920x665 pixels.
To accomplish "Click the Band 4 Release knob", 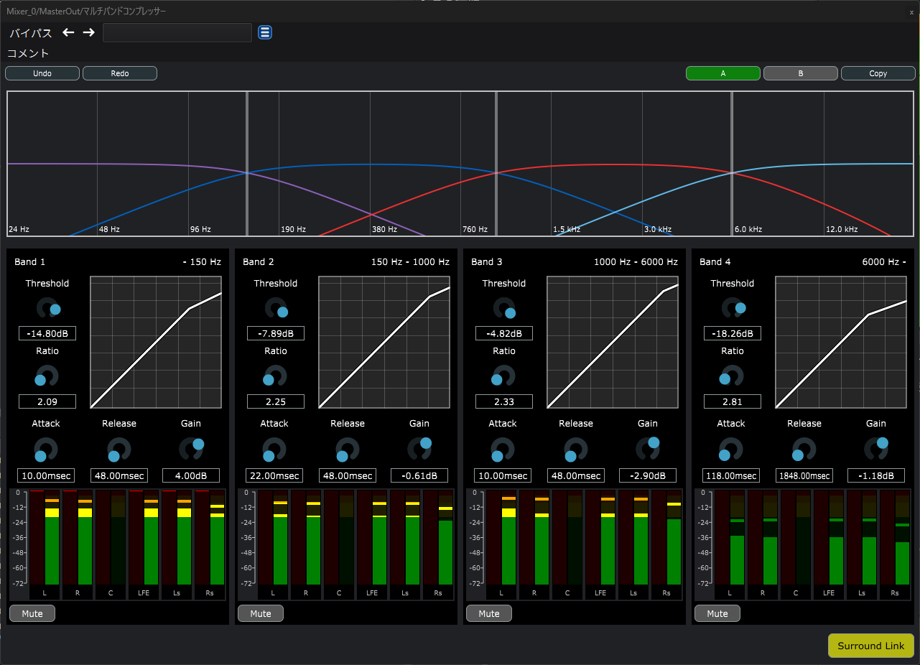I will coord(804,450).
